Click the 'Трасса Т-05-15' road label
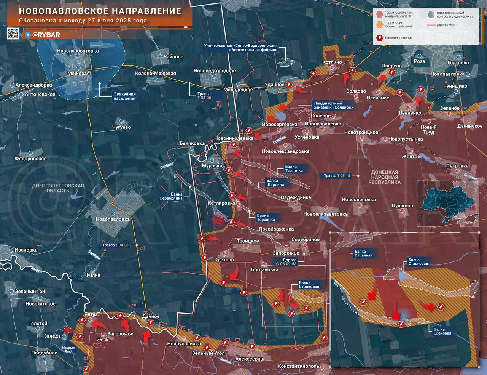Image resolution: width=487 pixels, height=375 pixels. (x=337, y=176)
